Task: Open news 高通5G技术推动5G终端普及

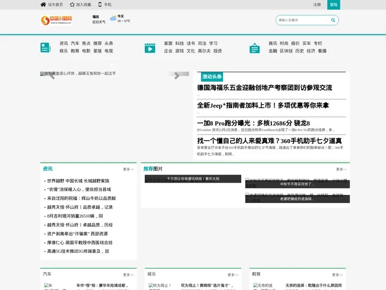Action: pos(78,251)
